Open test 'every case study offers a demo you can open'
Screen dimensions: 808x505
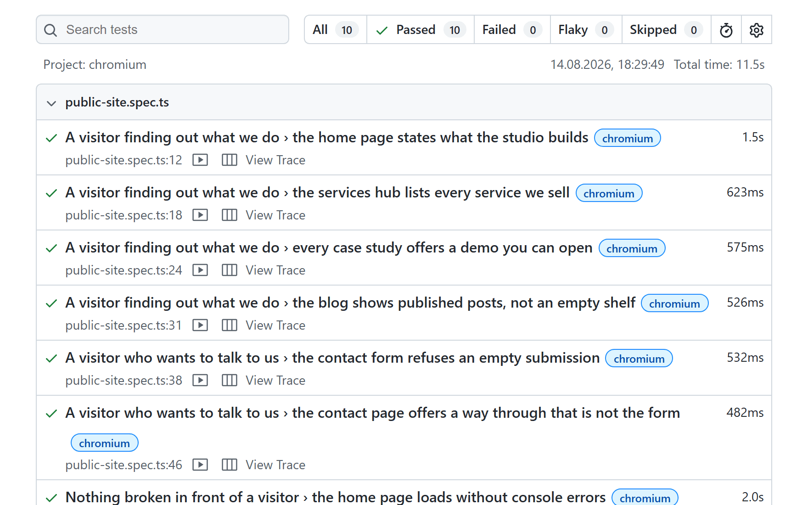[329, 247]
